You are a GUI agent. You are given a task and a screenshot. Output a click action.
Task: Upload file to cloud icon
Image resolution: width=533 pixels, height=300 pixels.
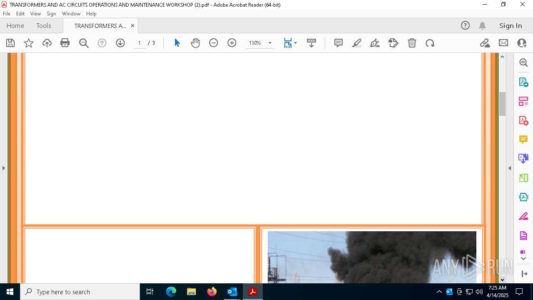pyautogui.click(x=47, y=43)
